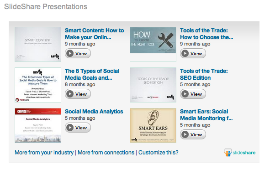Image resolution: width=270 pixels, height=174 pixels.
Task: View the Social Media Analytics presentation
Action: 78,128
